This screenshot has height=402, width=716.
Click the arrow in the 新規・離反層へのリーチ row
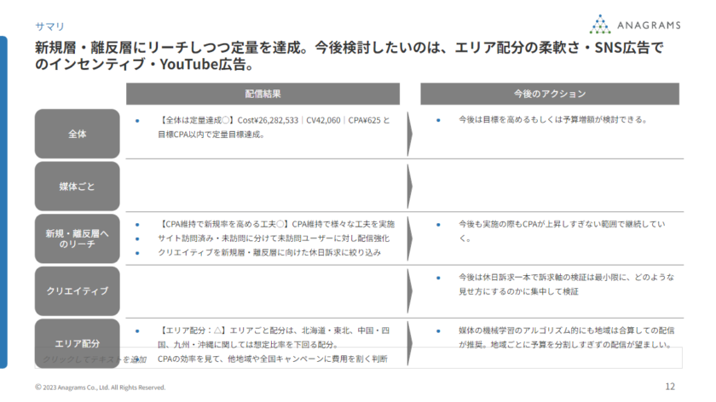pyautogui.click(x=410, y=238)
